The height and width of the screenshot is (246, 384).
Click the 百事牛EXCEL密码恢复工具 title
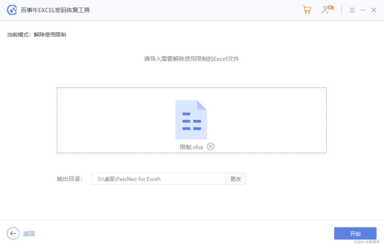point(55,10)
